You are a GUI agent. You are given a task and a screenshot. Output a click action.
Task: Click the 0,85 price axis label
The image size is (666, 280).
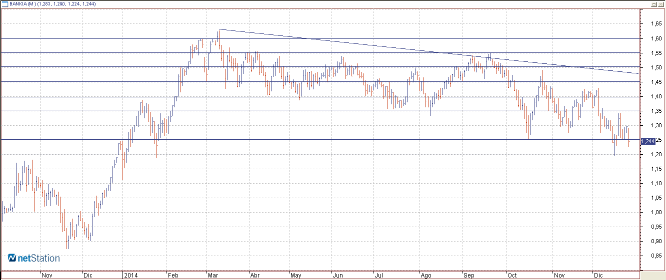656,256
